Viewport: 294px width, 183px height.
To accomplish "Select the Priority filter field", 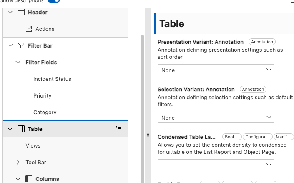I will pyautogui.click(x=43, y=96).
